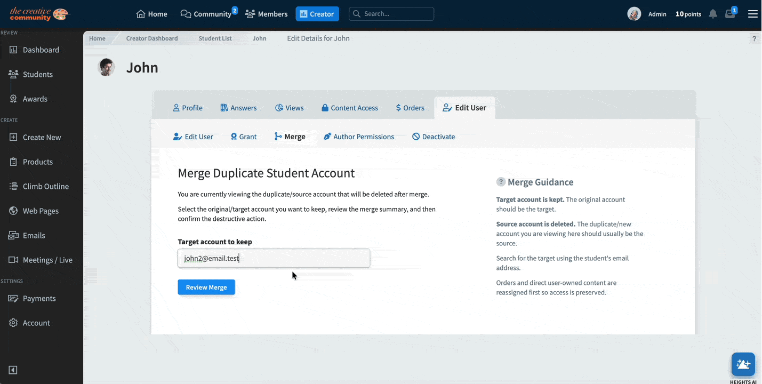Open the Author Permissions sub-tab
Screen dimensions: 762x384
(359, 137)
